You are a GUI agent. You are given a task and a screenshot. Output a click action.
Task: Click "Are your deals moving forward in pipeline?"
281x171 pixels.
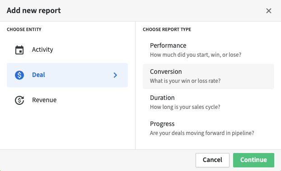[x=202, y=133]
